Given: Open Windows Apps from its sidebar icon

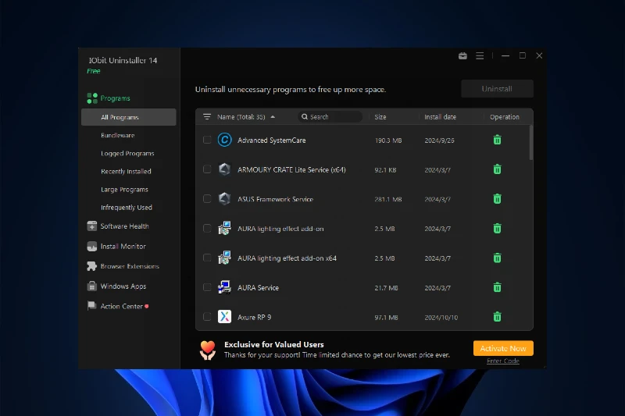Looking at the screenshot, I should coord(91,286).
